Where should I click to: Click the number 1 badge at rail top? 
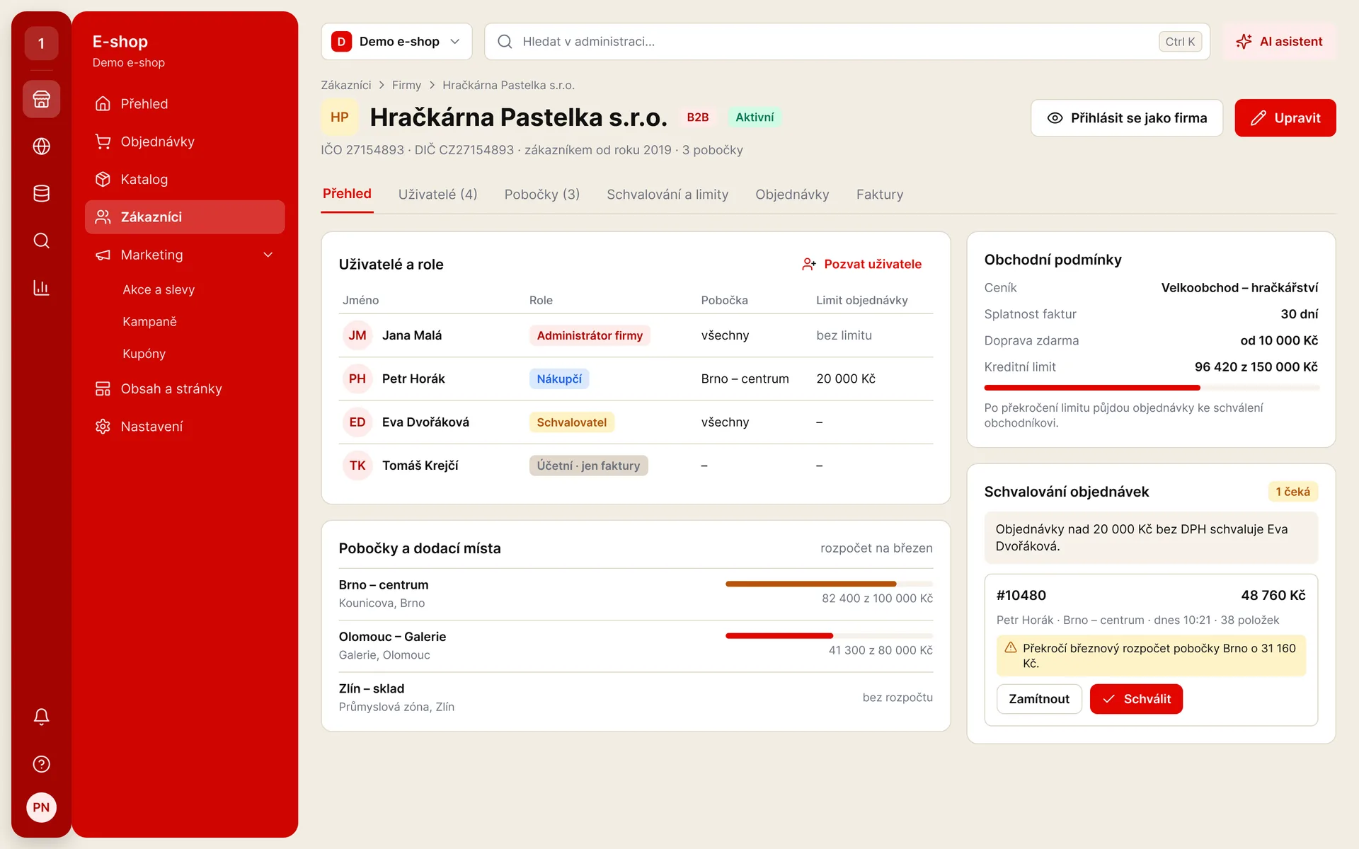tap(41, 44)
